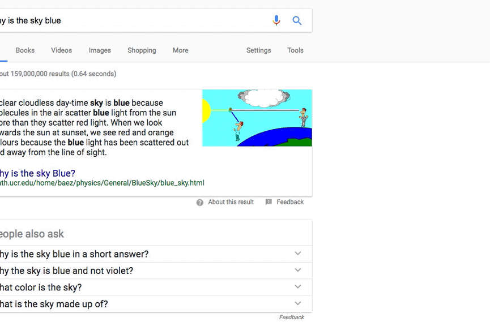The image size is (490, 326).
Task: Click the voice search microphone icon
Action: (x=276, y=20)
